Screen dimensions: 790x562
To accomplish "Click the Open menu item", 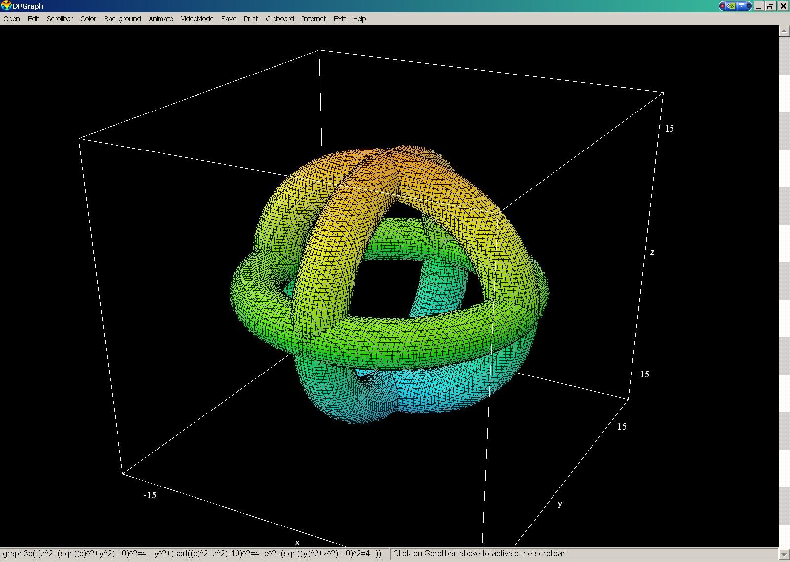I will click(12, 19).
